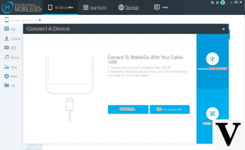Click the user account avatar

223,3
